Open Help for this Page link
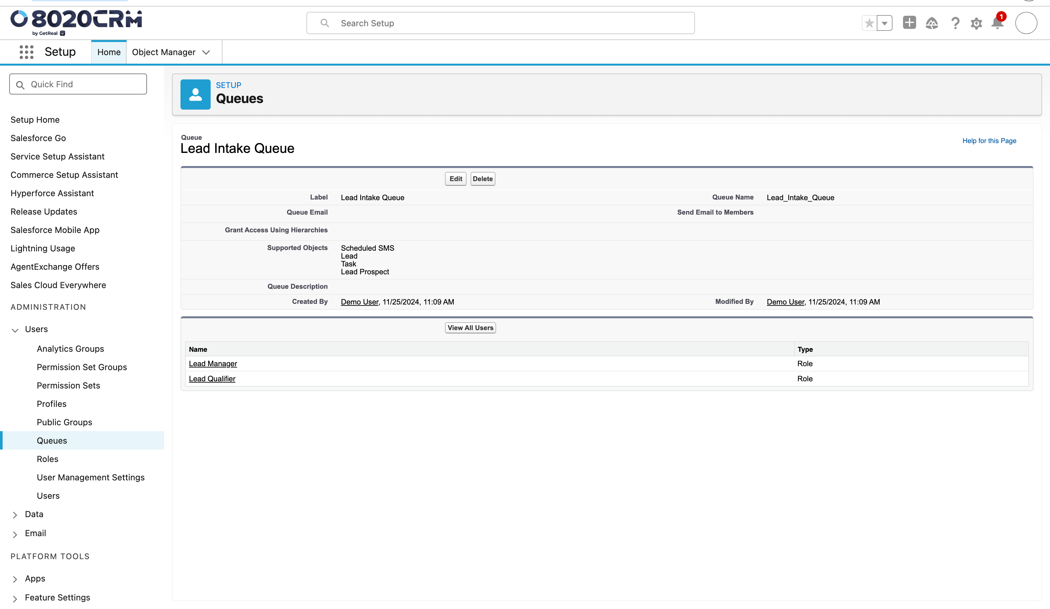Screen dimensions: 1050x609 tap(989, 141)
